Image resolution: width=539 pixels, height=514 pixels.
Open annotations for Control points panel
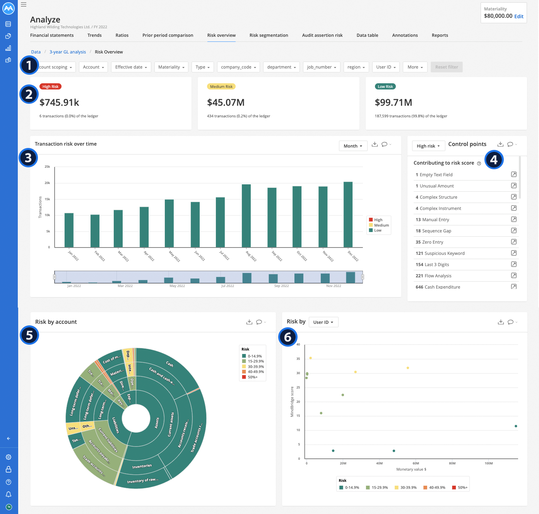coord(510,144)
